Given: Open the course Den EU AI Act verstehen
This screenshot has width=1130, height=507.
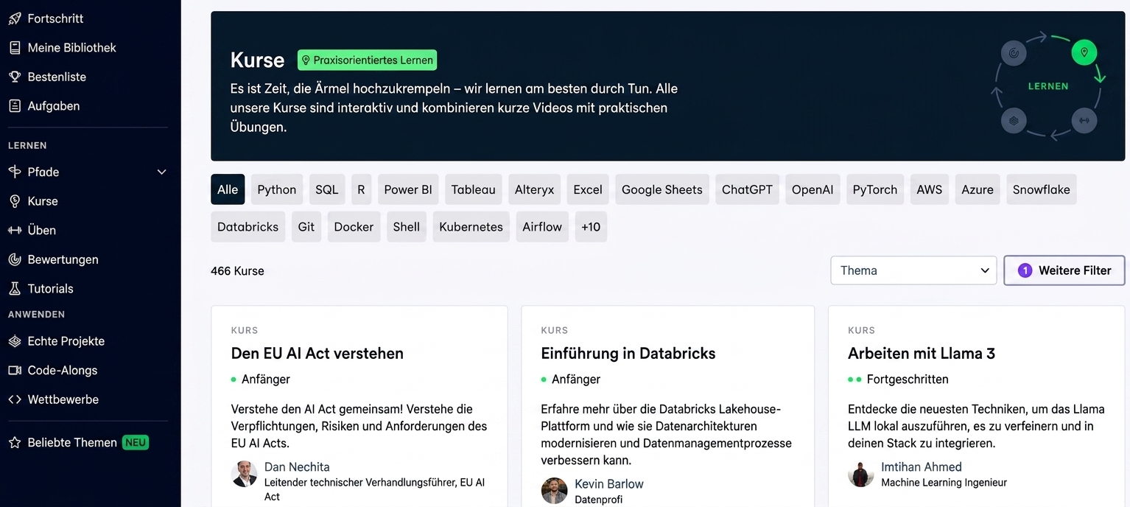Looking at the screenshot, I should coord(317,353).
